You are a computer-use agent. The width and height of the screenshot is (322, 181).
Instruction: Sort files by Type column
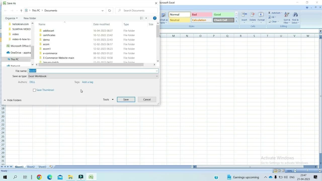click(x=126, y=24)
